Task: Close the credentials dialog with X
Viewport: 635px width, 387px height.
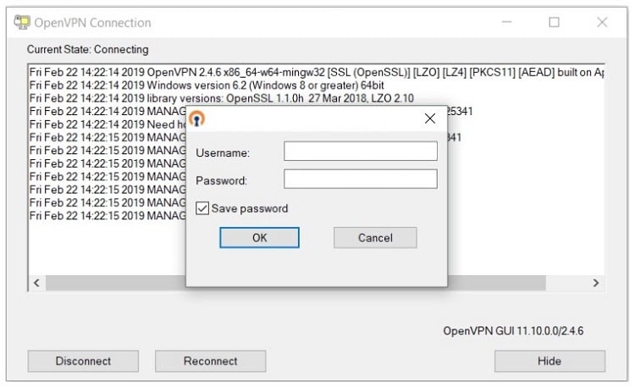Action: coord(429,119)
